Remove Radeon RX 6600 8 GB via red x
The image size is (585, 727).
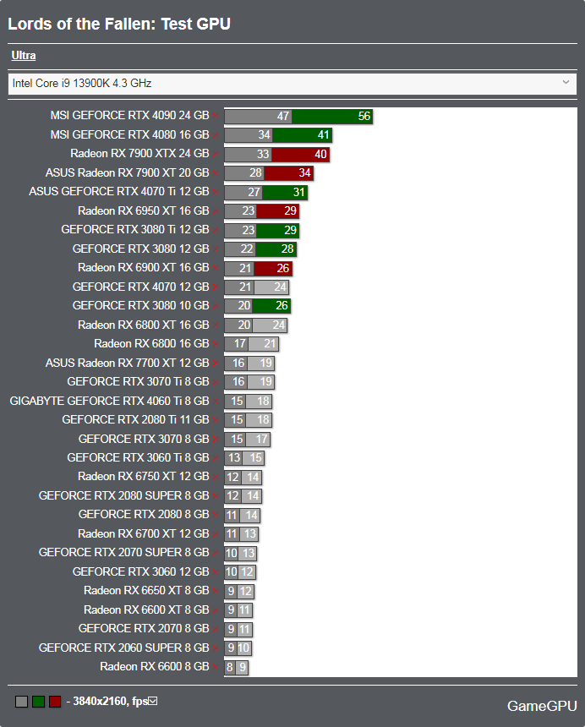[x=216, y=667]
